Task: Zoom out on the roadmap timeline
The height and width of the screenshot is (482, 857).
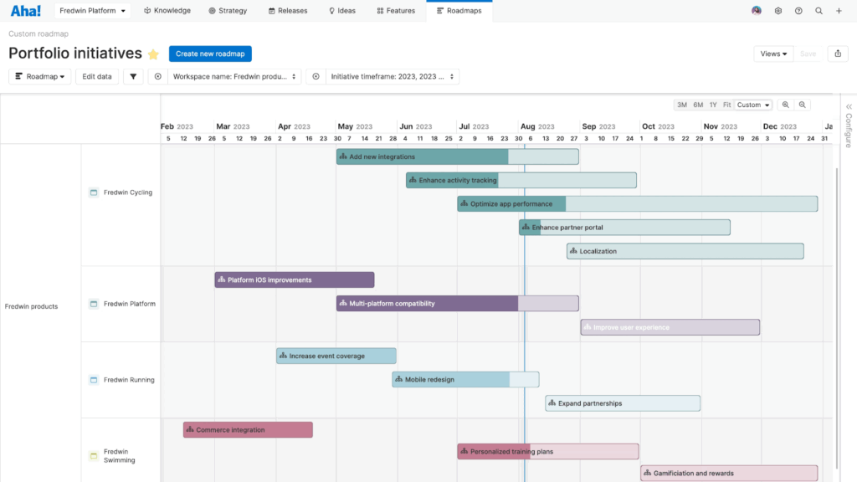Action: 803,105
